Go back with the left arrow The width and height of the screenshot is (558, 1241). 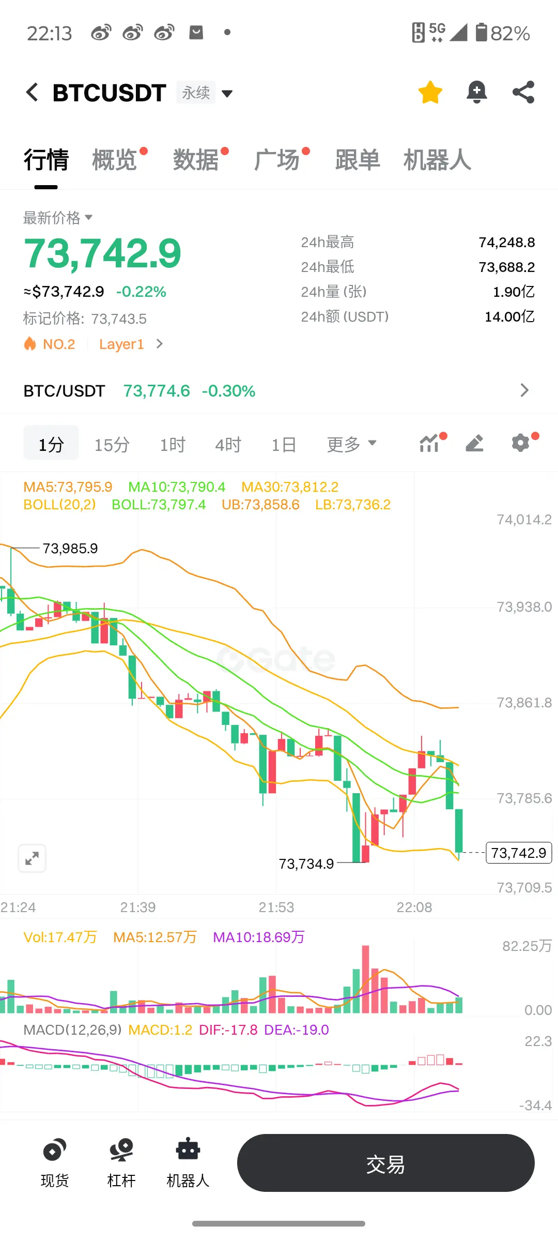(32, 93)
